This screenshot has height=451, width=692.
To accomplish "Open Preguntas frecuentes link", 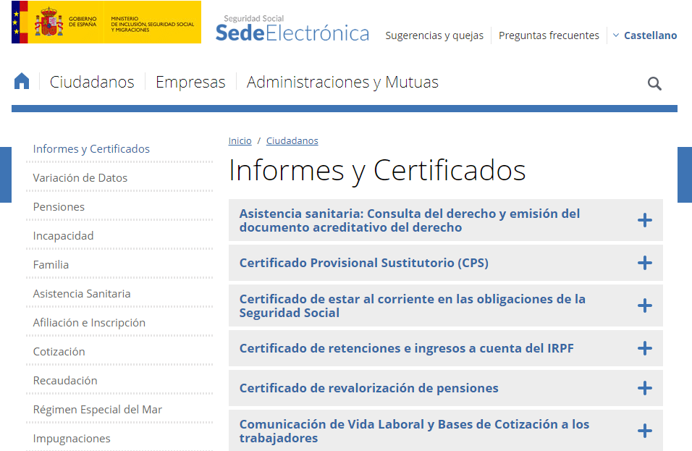I will [549, 35].
